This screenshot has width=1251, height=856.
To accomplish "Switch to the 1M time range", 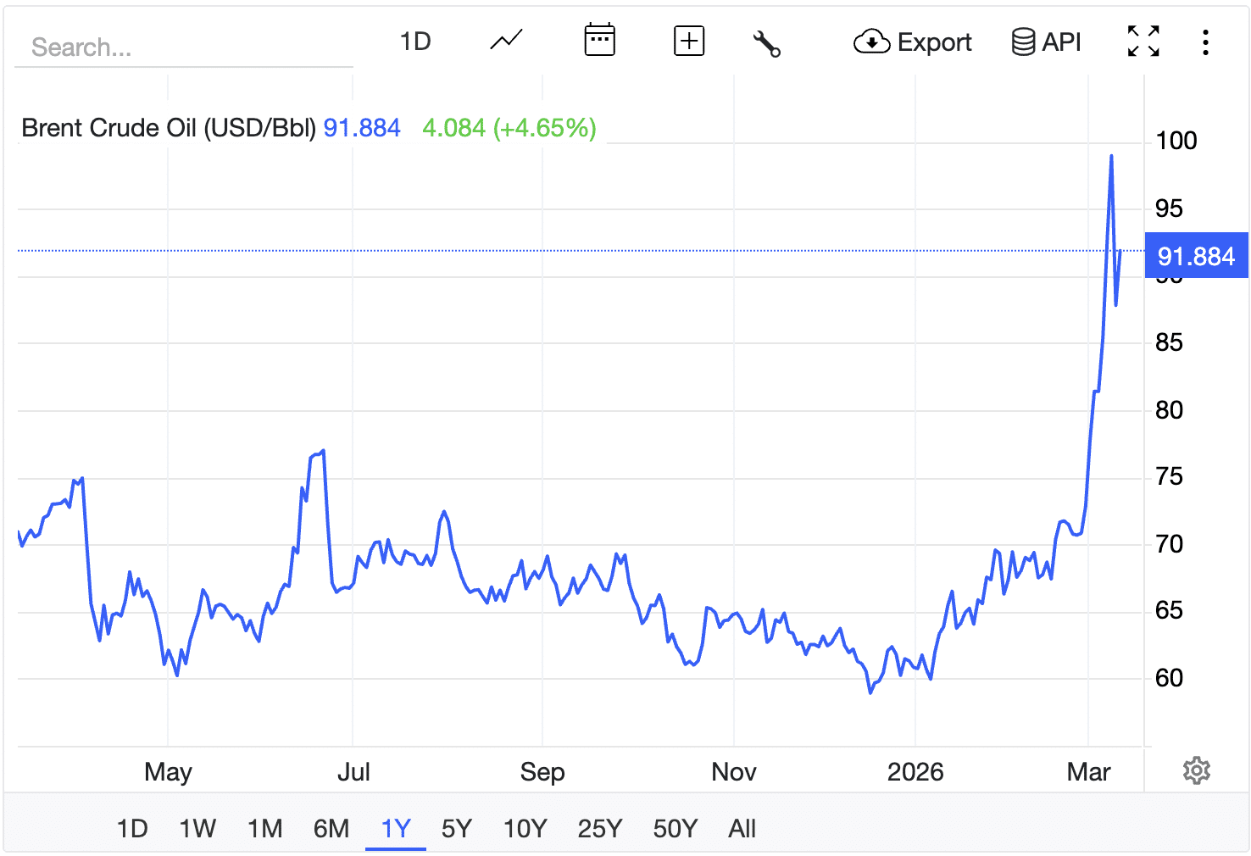I will [264, 829].
